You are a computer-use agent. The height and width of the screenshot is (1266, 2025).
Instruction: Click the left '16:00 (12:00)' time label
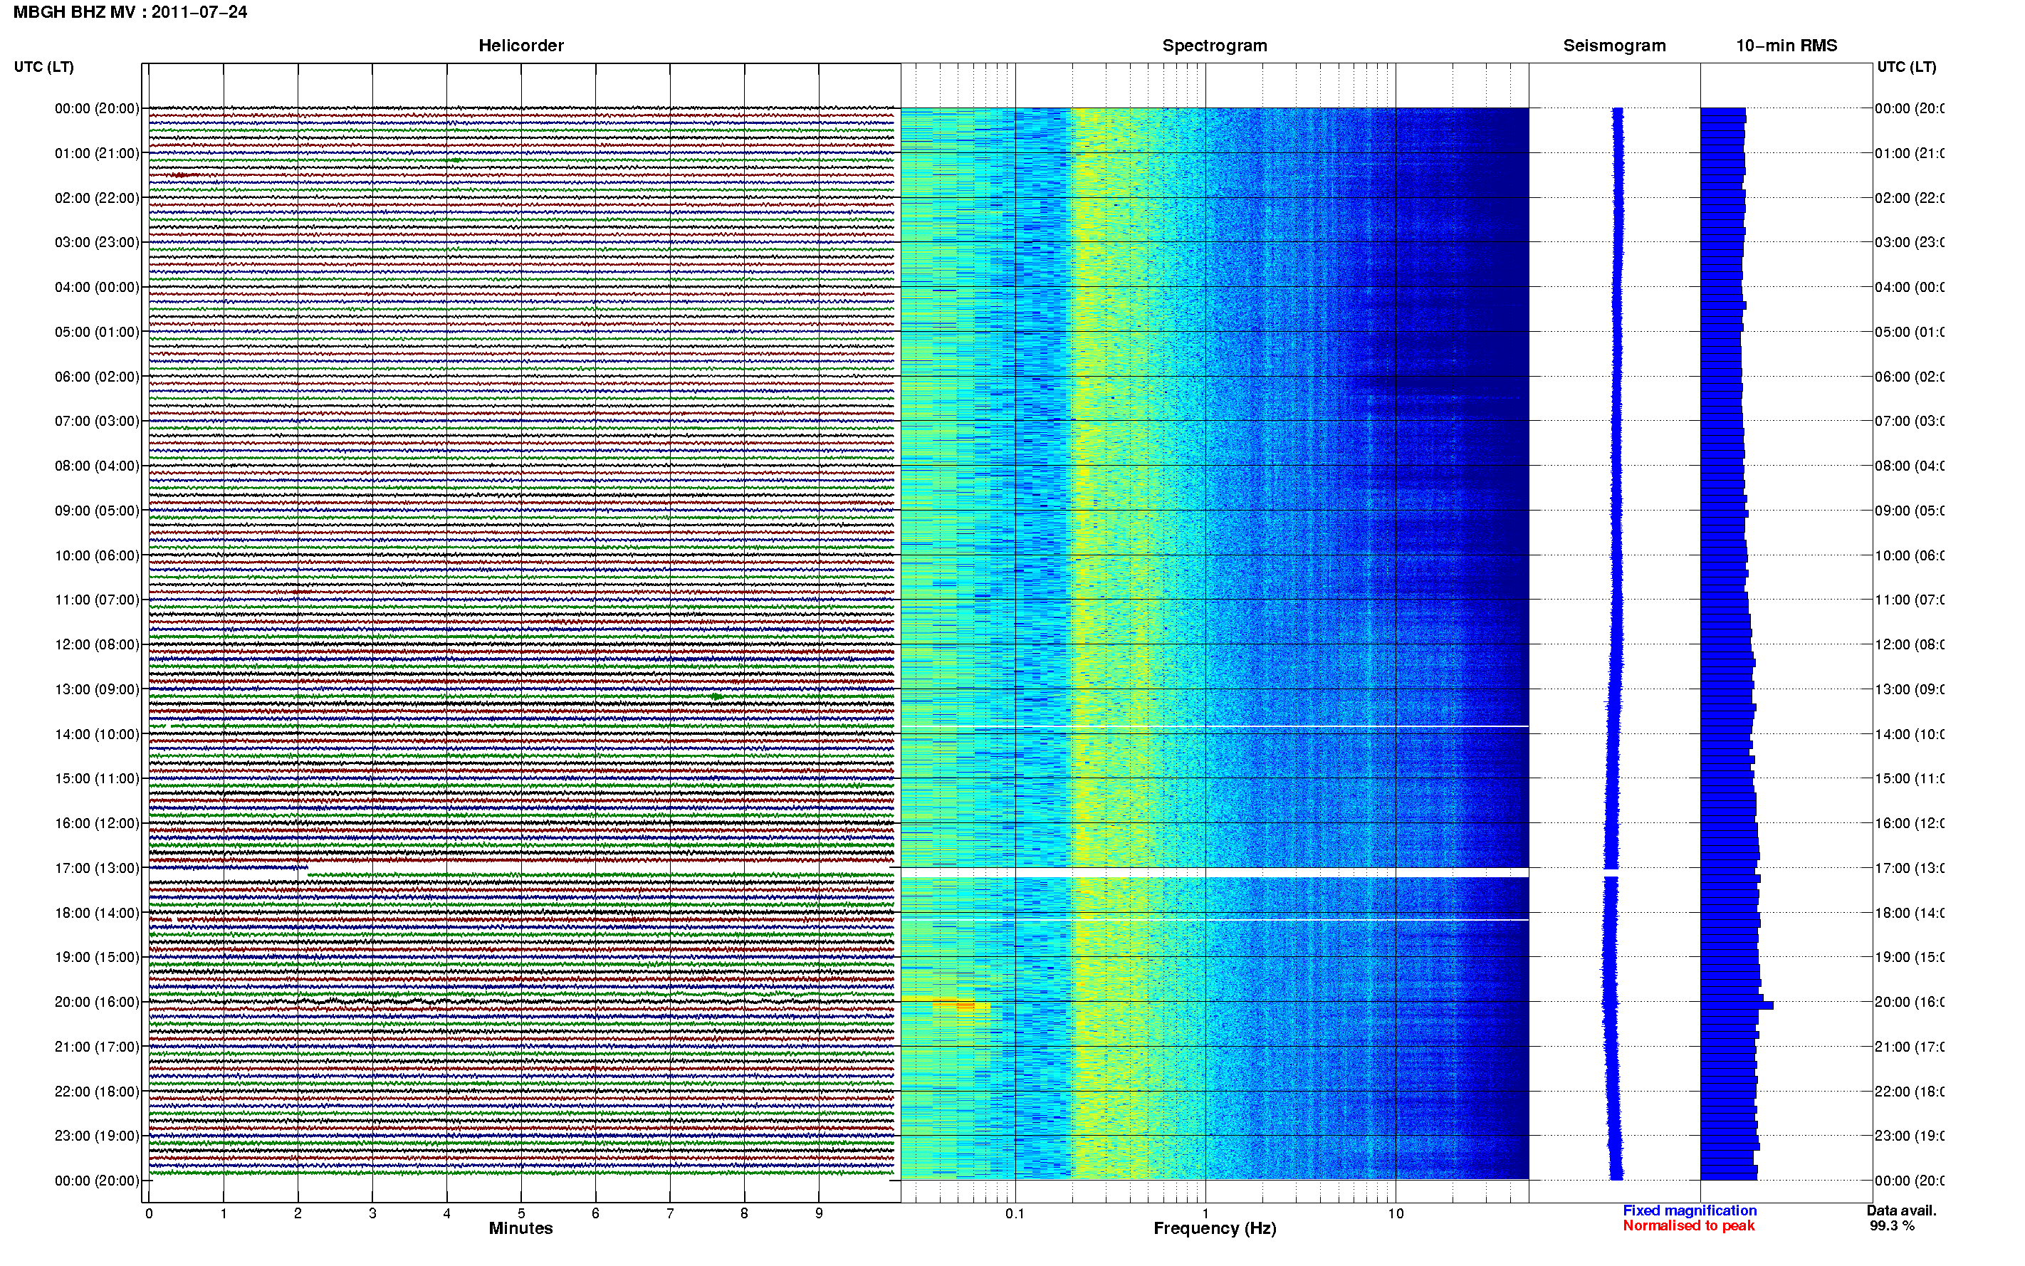(97, 824)
